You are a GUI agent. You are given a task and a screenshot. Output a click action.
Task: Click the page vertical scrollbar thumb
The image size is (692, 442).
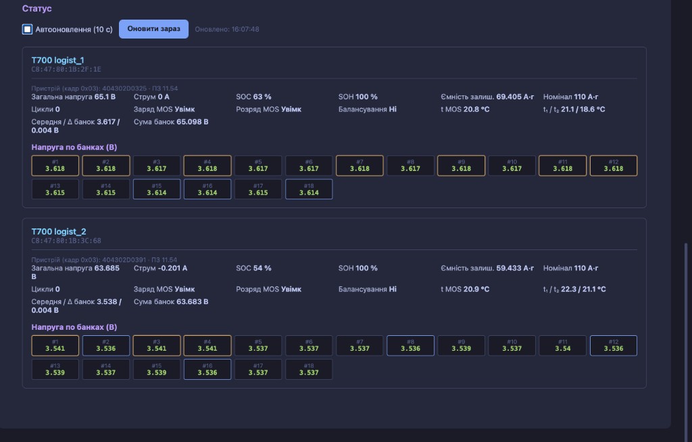point(685,340)
